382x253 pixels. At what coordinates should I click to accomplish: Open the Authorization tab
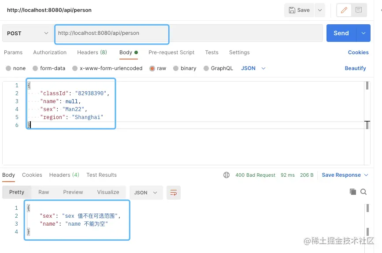tap(50, 52)
